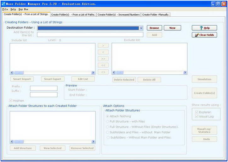Click the Delete Selected button

click(124, 80)
